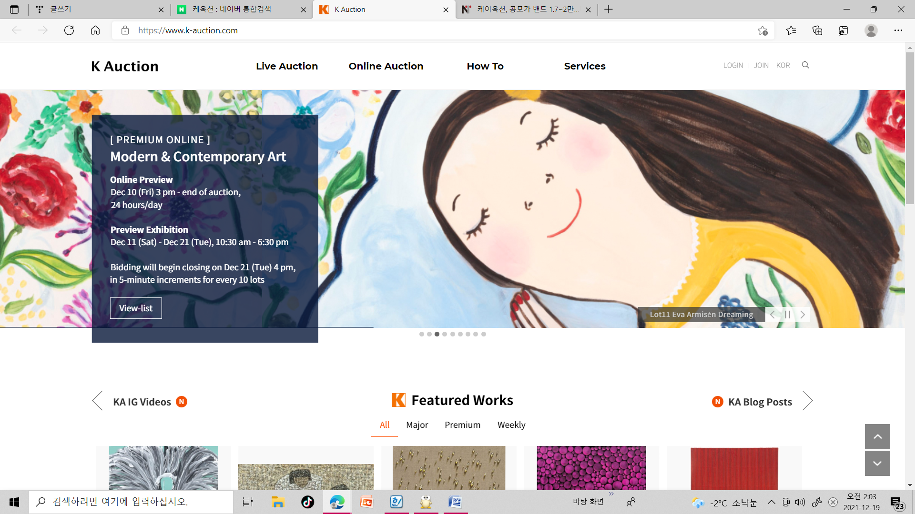Click the scroll-down chevron button
915x514 pixels.
877,463
